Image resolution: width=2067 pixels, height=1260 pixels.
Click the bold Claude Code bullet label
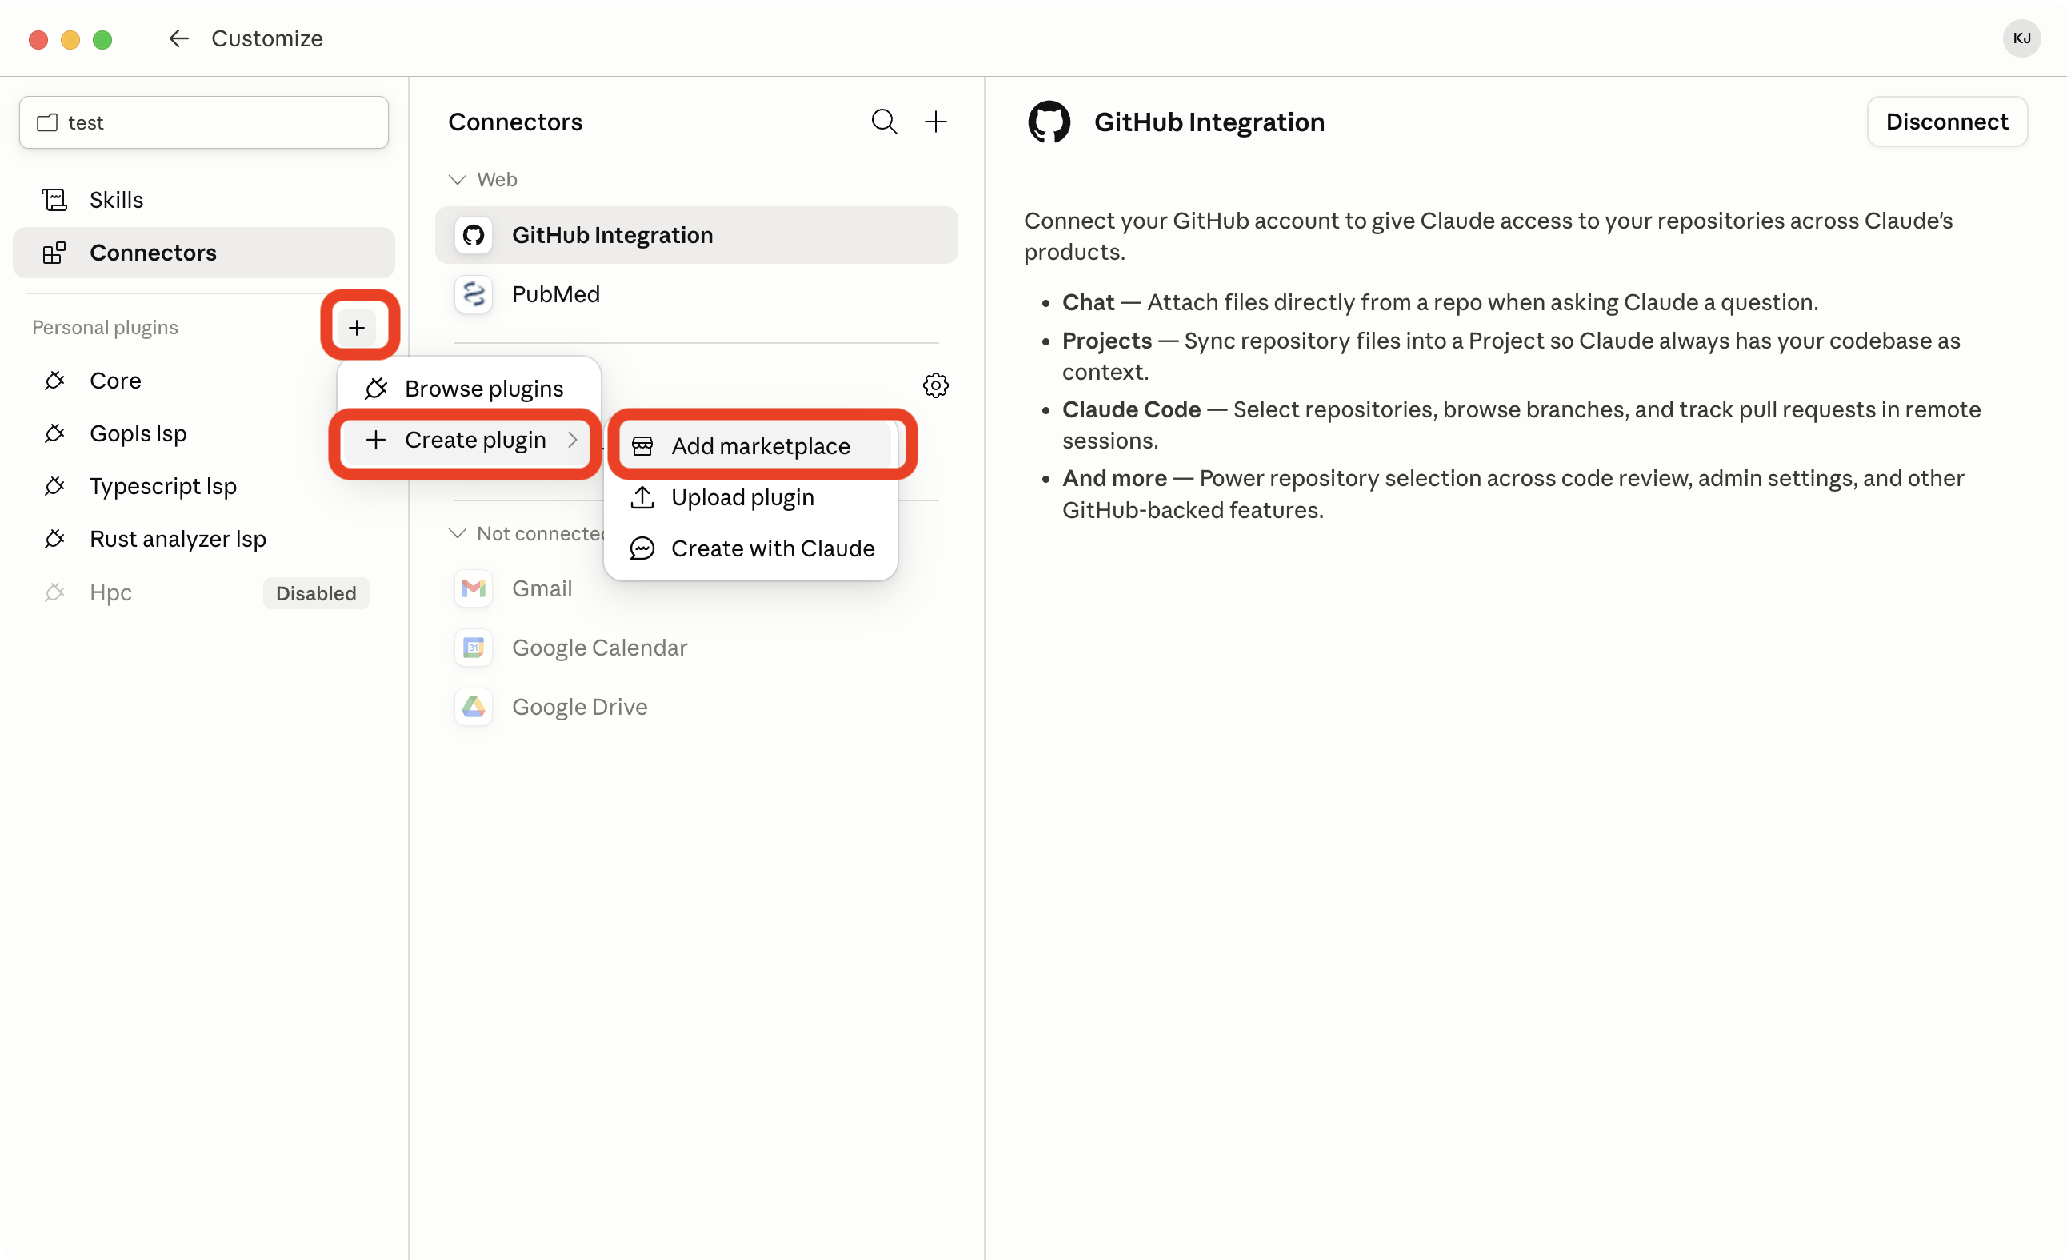click(x=1131, y=409)
